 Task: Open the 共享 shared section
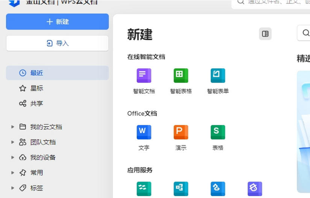tap(36, 103)
